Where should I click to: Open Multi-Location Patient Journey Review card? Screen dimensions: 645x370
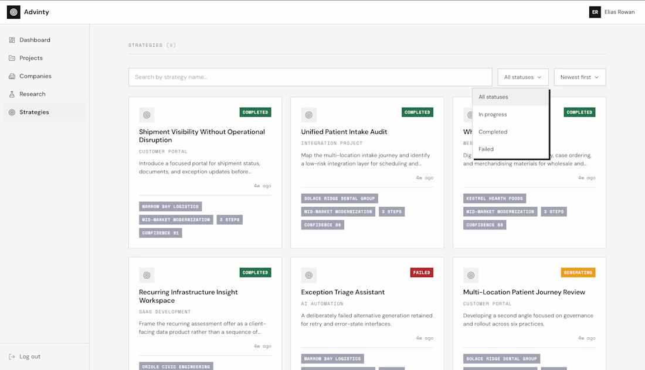click(524, 292)
